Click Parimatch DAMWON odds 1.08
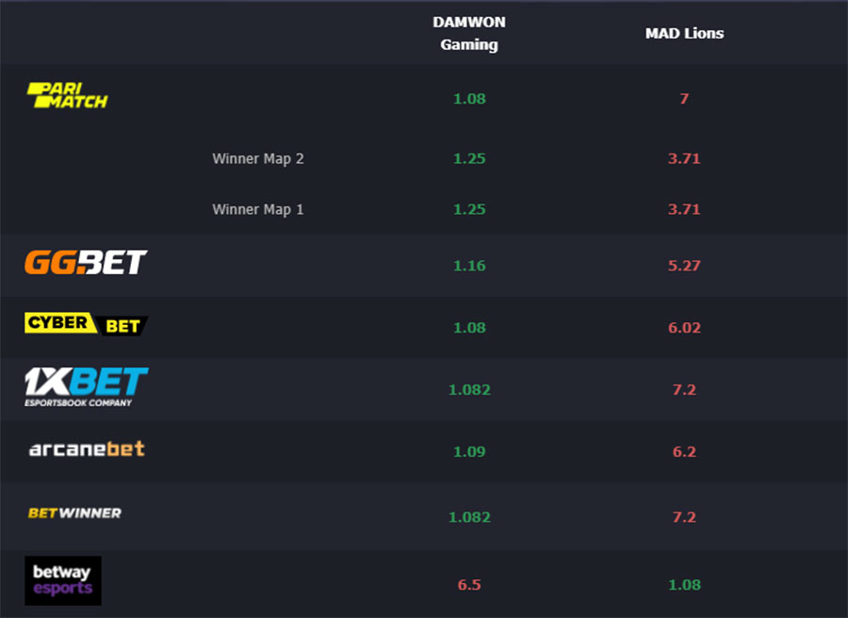Image resolution: width=848 pixels, height=618 pixels. tap(469, 99)
